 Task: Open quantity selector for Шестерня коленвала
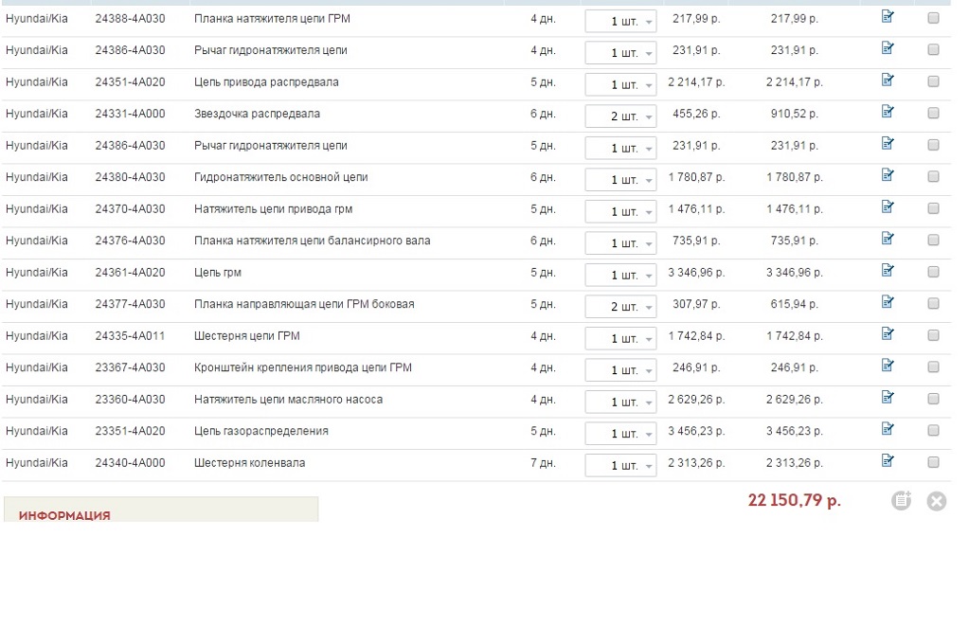point(620,465)
